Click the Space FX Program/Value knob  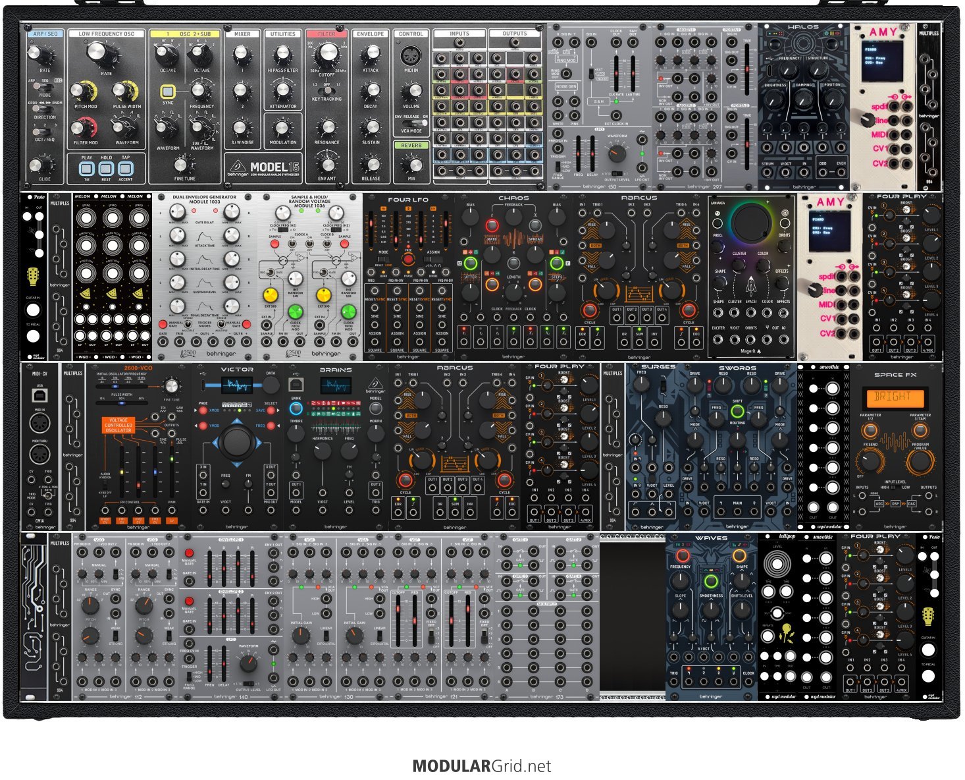(920, 460)
